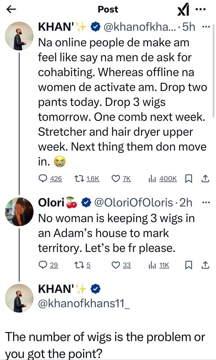Repost KHAN's post with 1.6K reposts
Image resolution: width=216 pixels, height=360 pixels.
pos(79,179)
